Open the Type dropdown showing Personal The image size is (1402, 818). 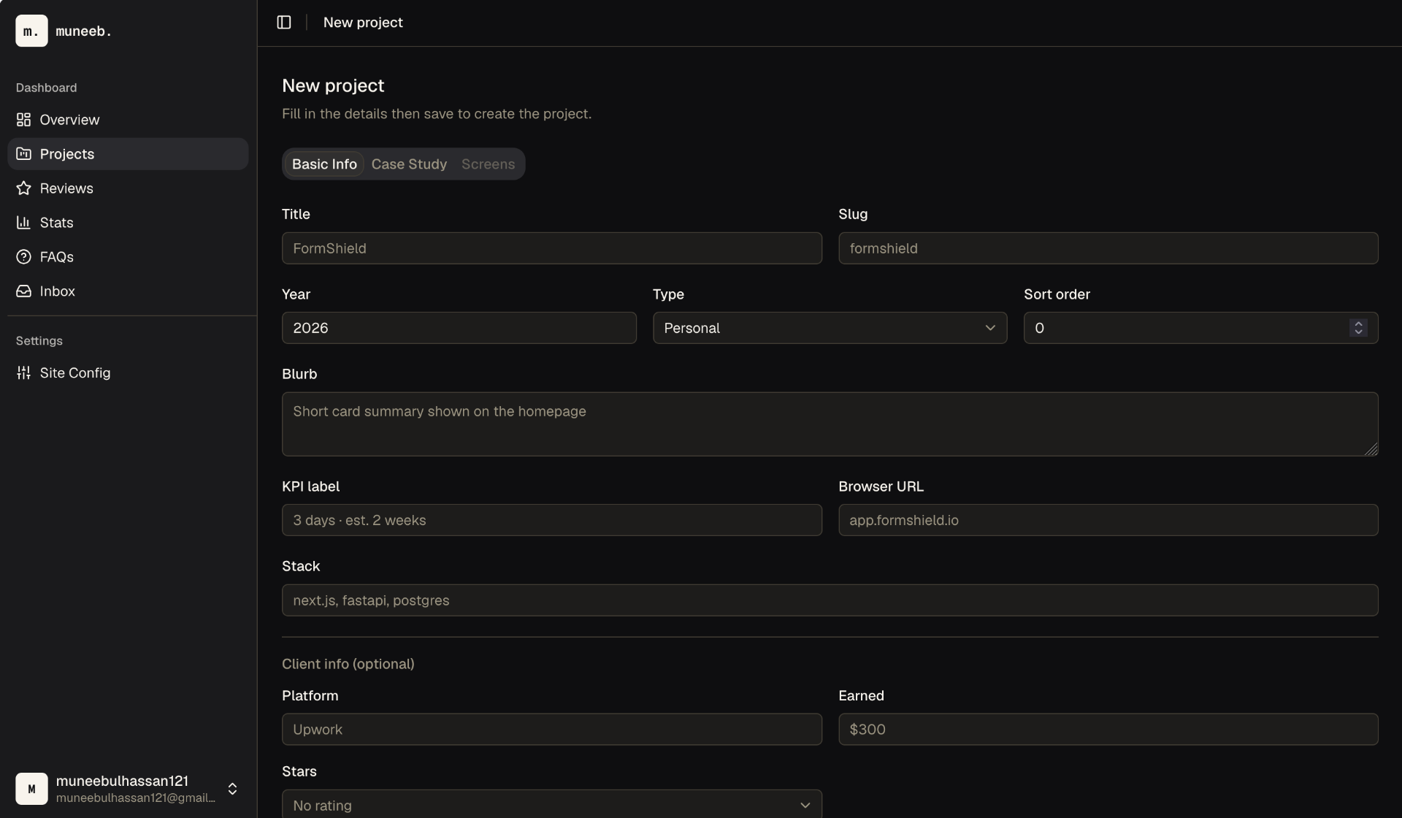pos(830,328)
